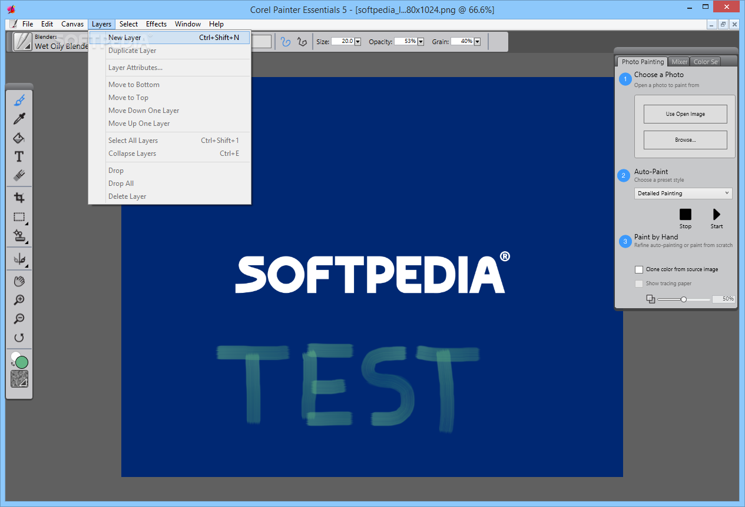Select the Crop tool
Screen dimensions: 745x507
[x=19, y=198]
